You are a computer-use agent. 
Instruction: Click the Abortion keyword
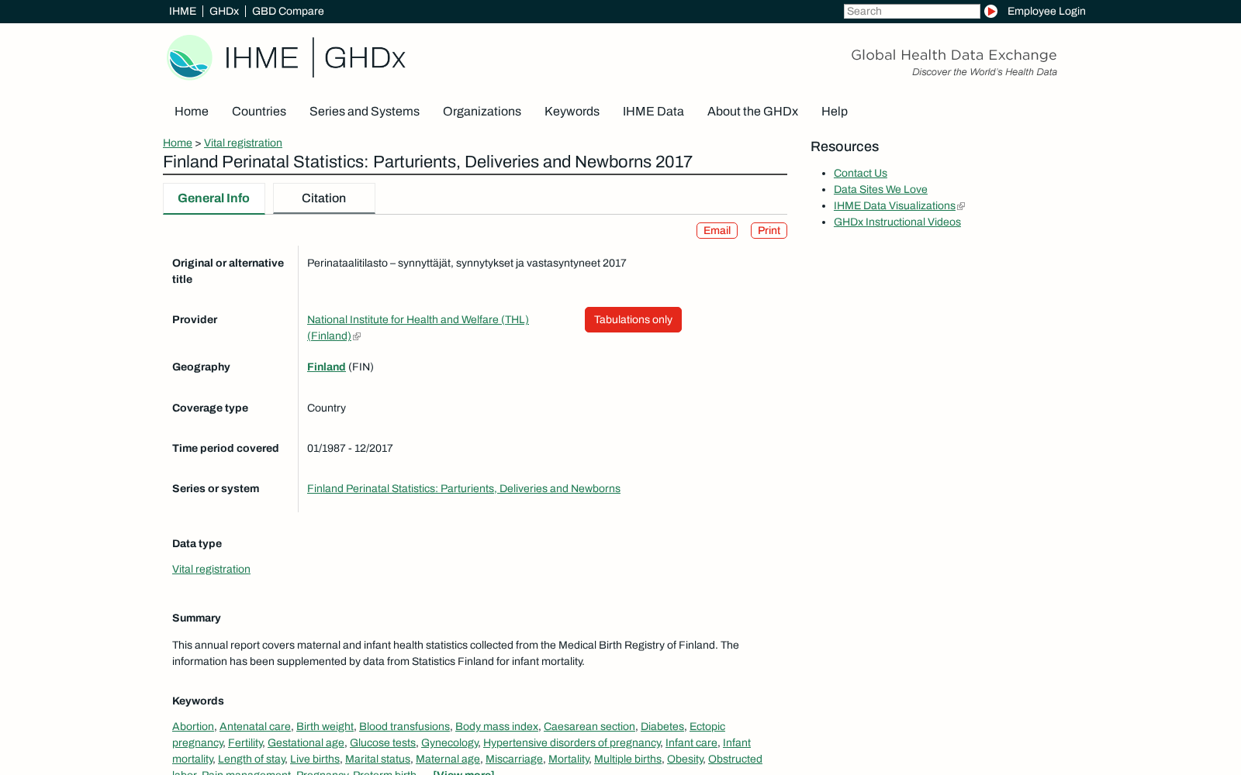[193, 727]
